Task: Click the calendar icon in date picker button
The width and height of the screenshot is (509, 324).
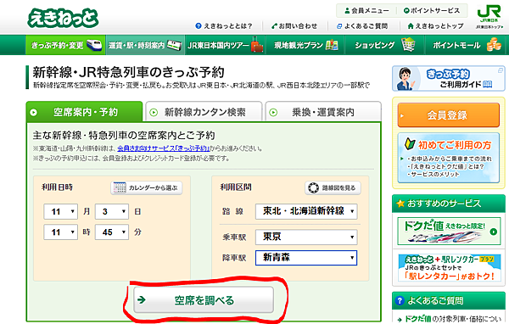Action: [x=119, y=187]
